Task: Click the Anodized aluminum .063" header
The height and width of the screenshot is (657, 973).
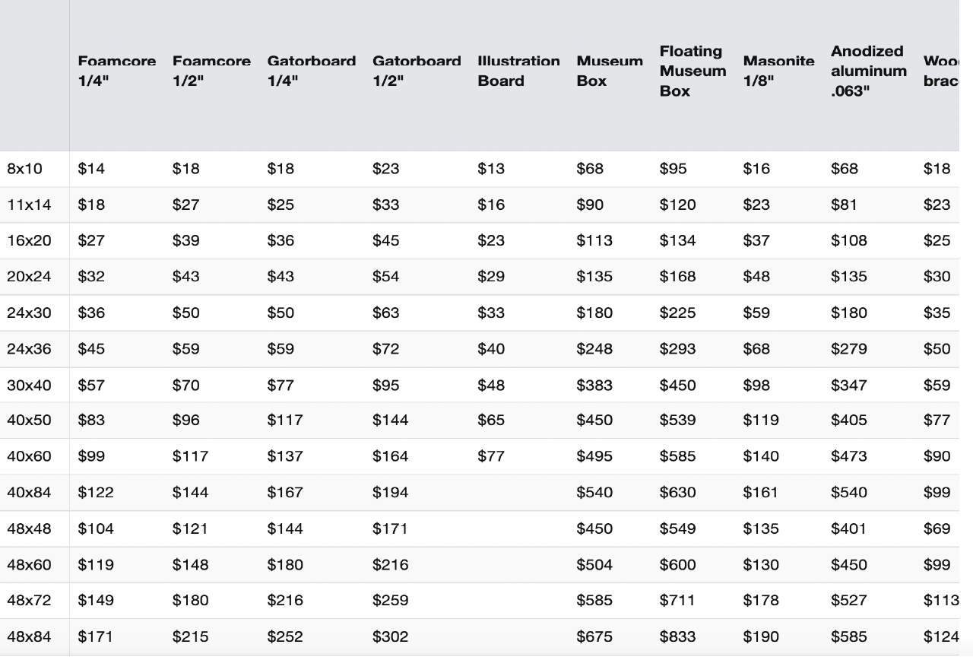Action: pyautogui.click(x=868, y=71)
